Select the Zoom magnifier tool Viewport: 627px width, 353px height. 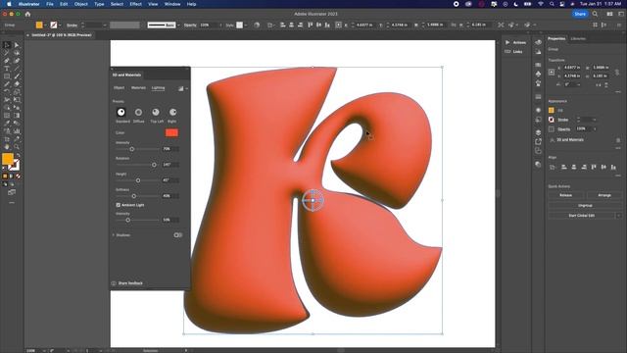coord(17,147)
